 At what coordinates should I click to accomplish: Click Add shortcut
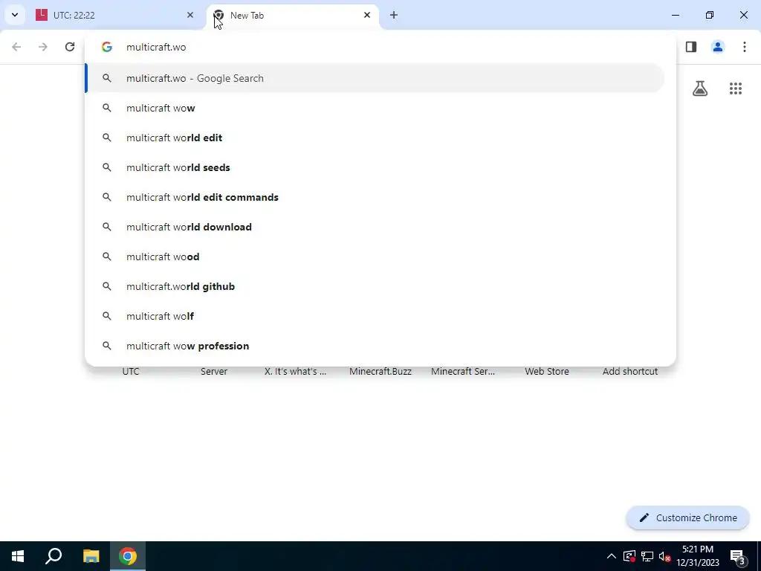[630, 371]
